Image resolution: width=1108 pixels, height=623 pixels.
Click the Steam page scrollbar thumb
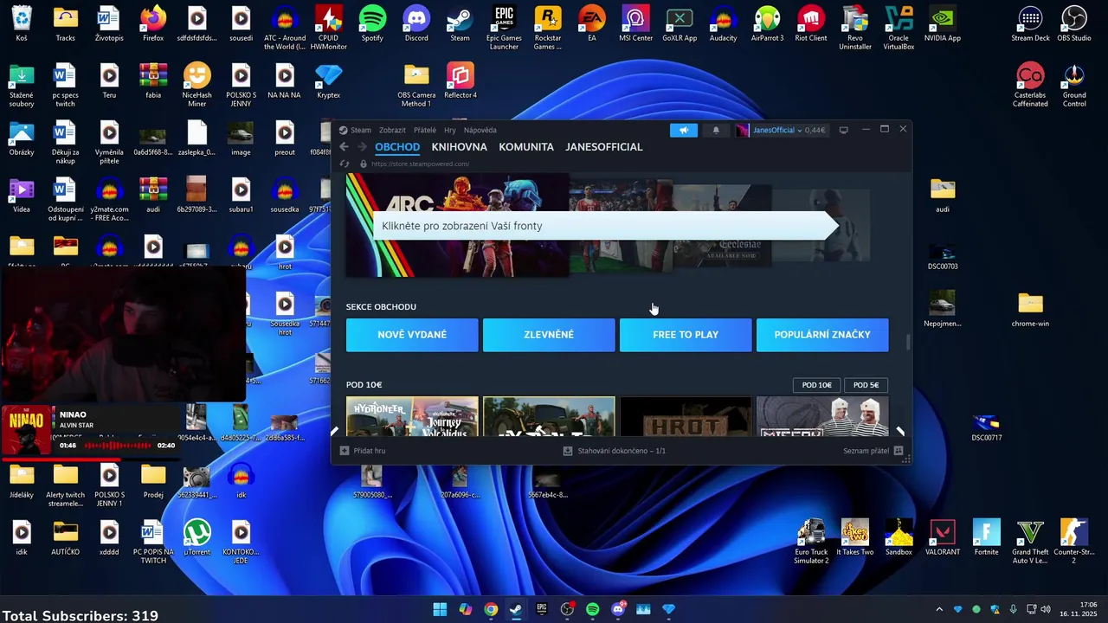tap(907, 343)
